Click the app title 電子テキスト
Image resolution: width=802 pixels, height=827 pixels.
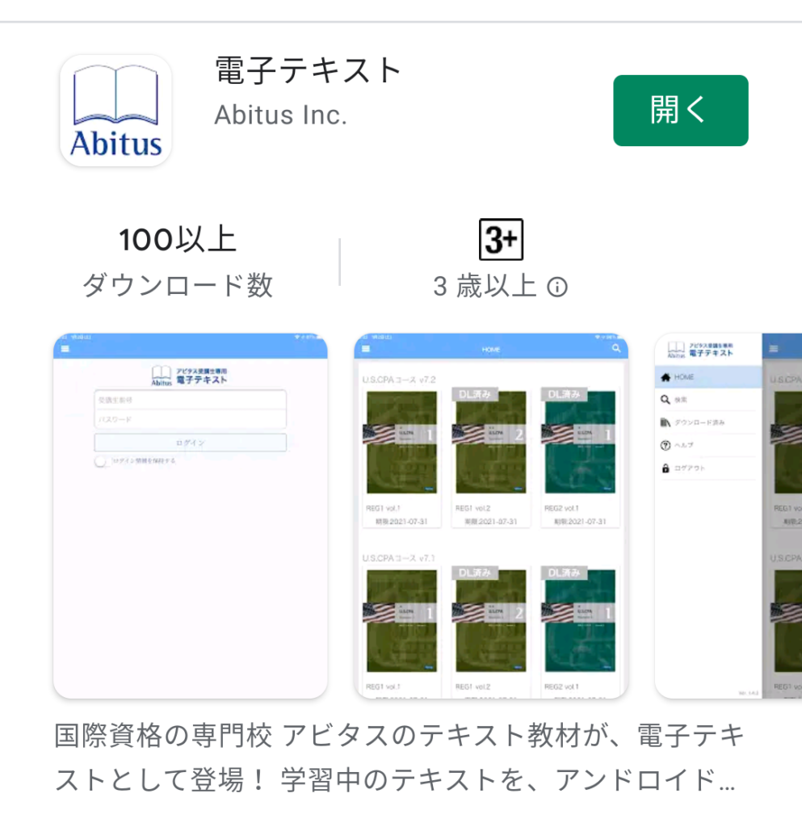pos(309,71)
